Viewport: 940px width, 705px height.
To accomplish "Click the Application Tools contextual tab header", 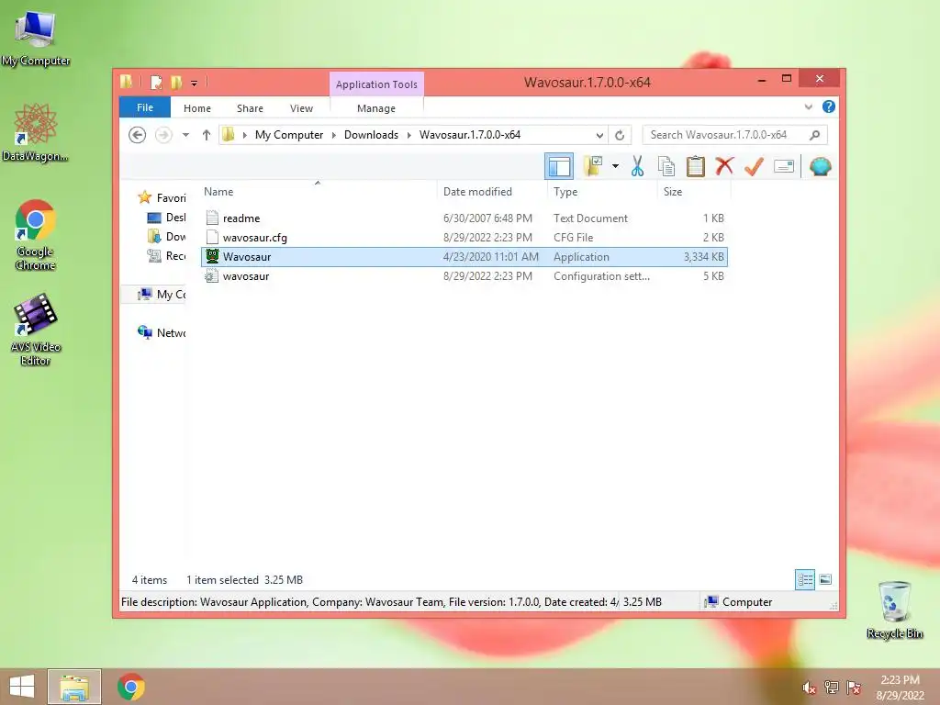I will point(376,84).
